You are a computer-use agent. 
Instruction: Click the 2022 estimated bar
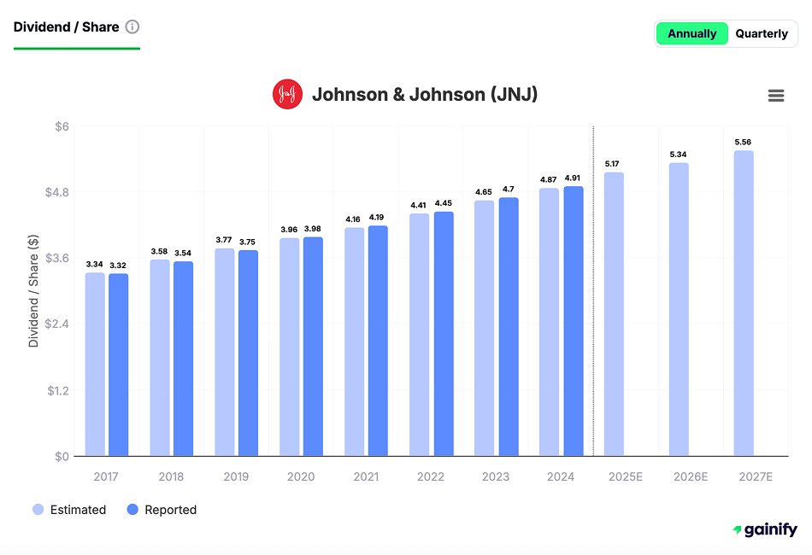(x=419, y=335)
